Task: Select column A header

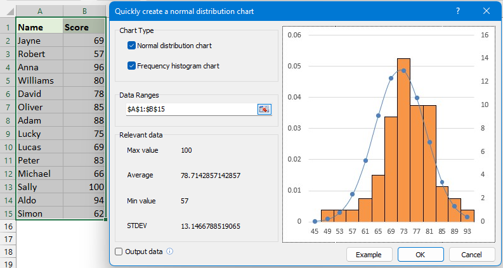Action: (39, 11)
